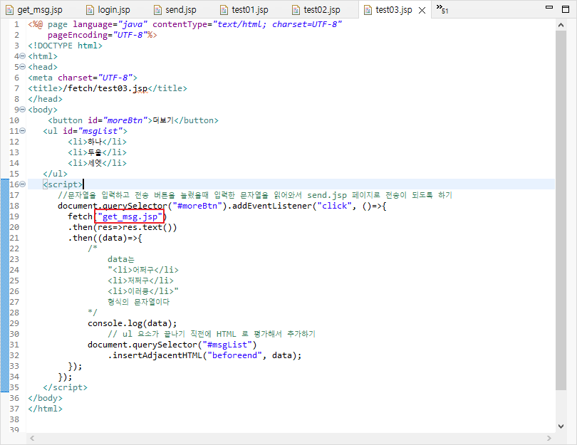
Task: Click the "#msgList" selector on line 31
Action: (227, 345)
